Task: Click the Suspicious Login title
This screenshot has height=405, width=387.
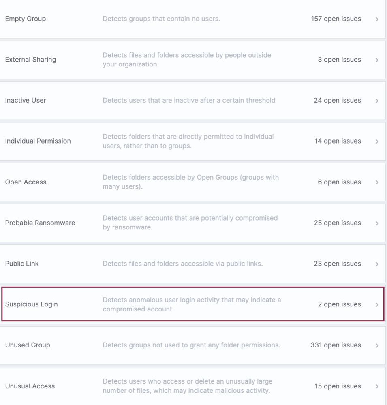Action: point(32,304)
